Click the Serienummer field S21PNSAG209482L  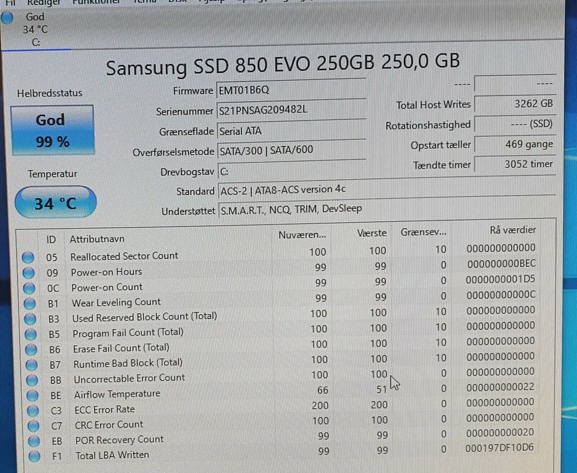pyautogui.click(x=291, y=110)
